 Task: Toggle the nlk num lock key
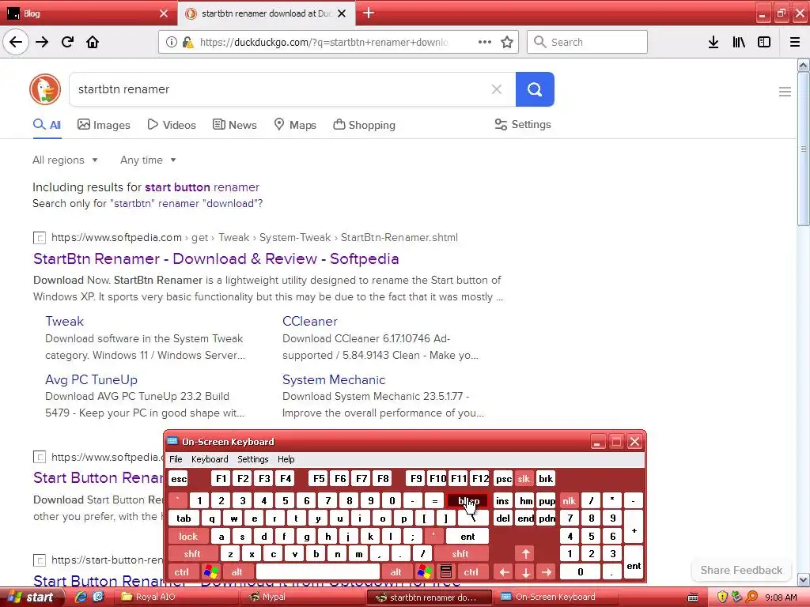coord(569,500)
